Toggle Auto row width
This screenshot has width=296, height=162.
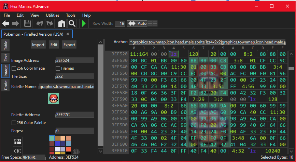(142, 23)
